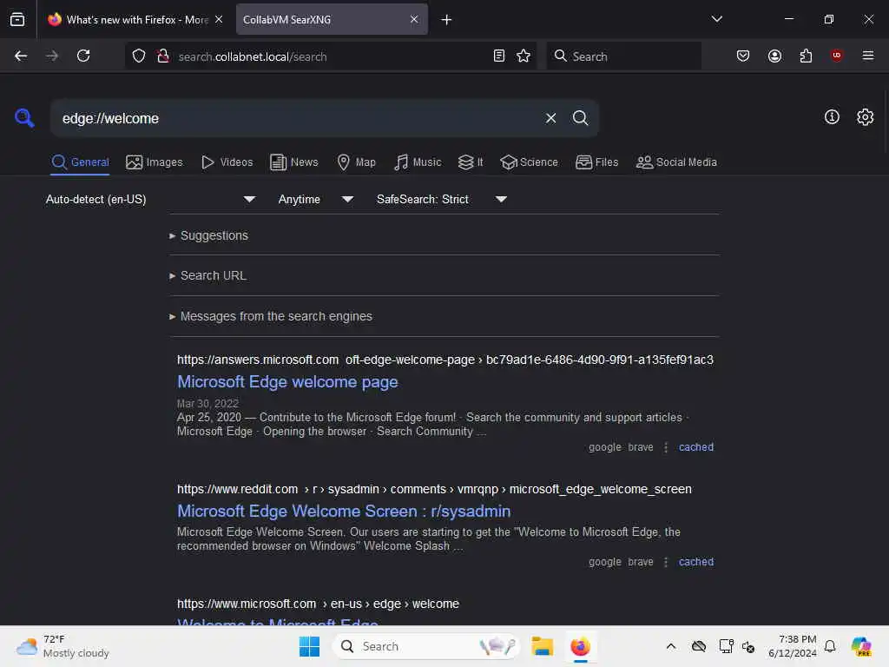
Task: Open more options dots for reddit result
Action: click(666, 562)
